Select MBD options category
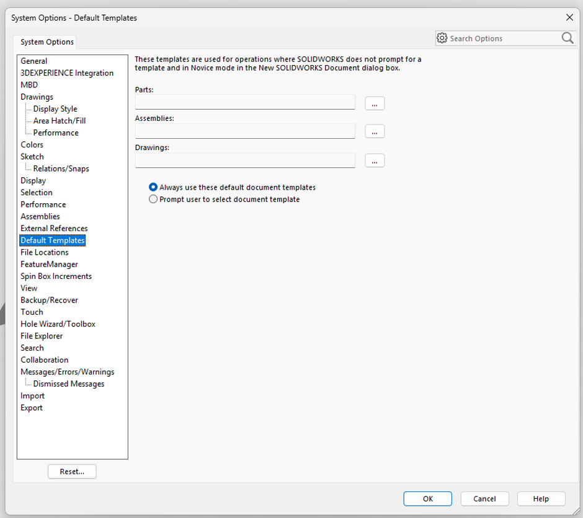Viewport: 583px width, 518px height. tap(29, 85)
